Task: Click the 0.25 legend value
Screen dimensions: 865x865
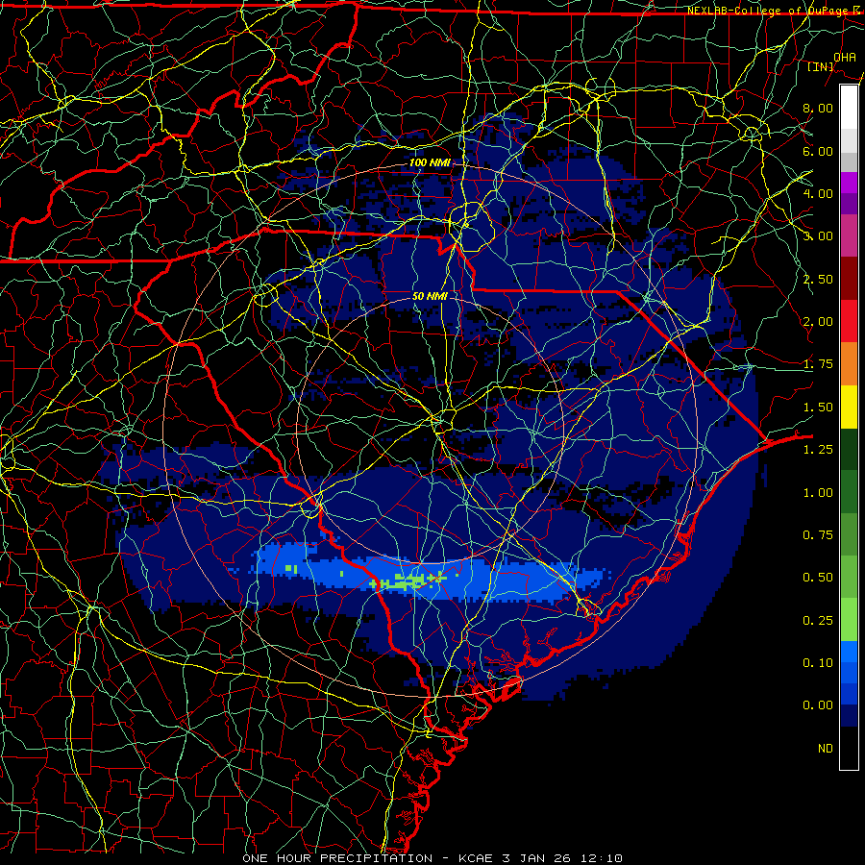Action: tap(818, 621)
